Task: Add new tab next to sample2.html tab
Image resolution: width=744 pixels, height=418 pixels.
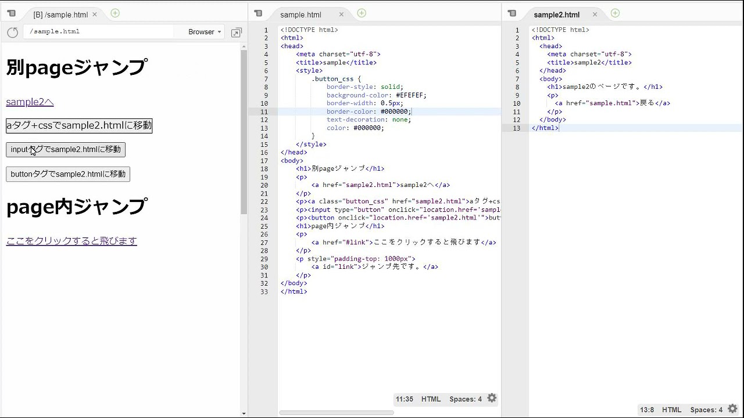Action: [x=615, y=13]
